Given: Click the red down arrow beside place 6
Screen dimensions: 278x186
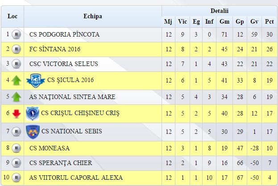Looking at the screenshot, I should (x=17, y=114).
